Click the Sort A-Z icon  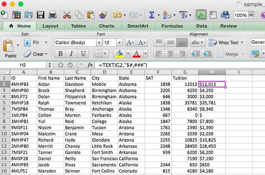click(x=167, y=15)
